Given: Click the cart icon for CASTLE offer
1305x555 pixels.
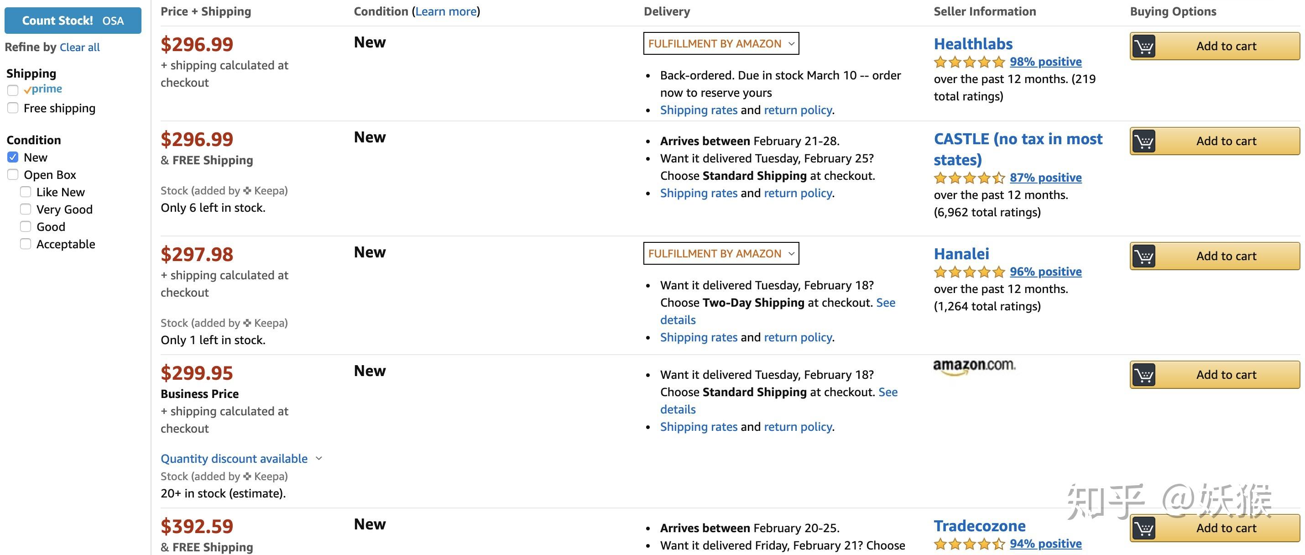Looking at the screenshot, I should point(1144,141).
